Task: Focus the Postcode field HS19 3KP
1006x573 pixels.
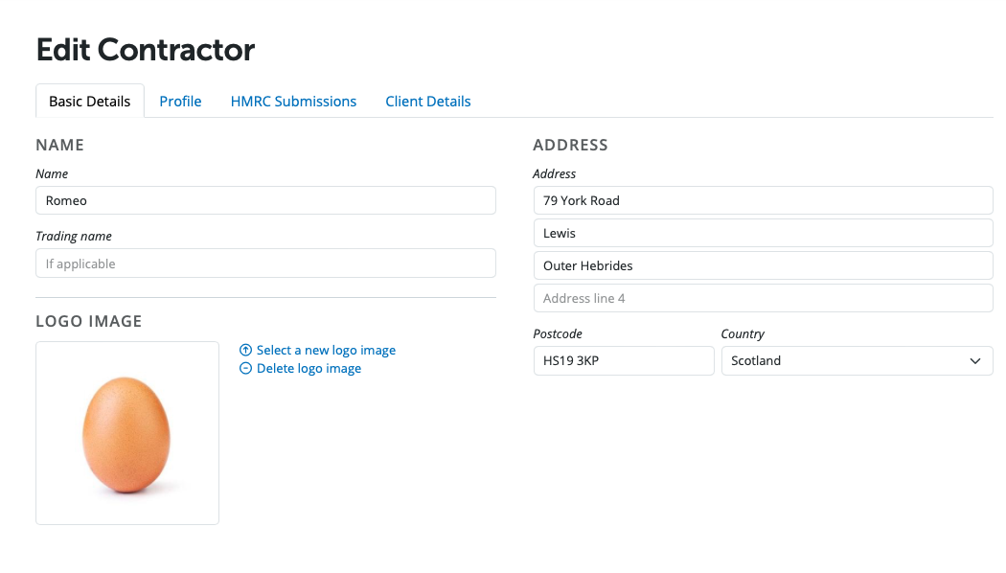Action: (623, 361)
